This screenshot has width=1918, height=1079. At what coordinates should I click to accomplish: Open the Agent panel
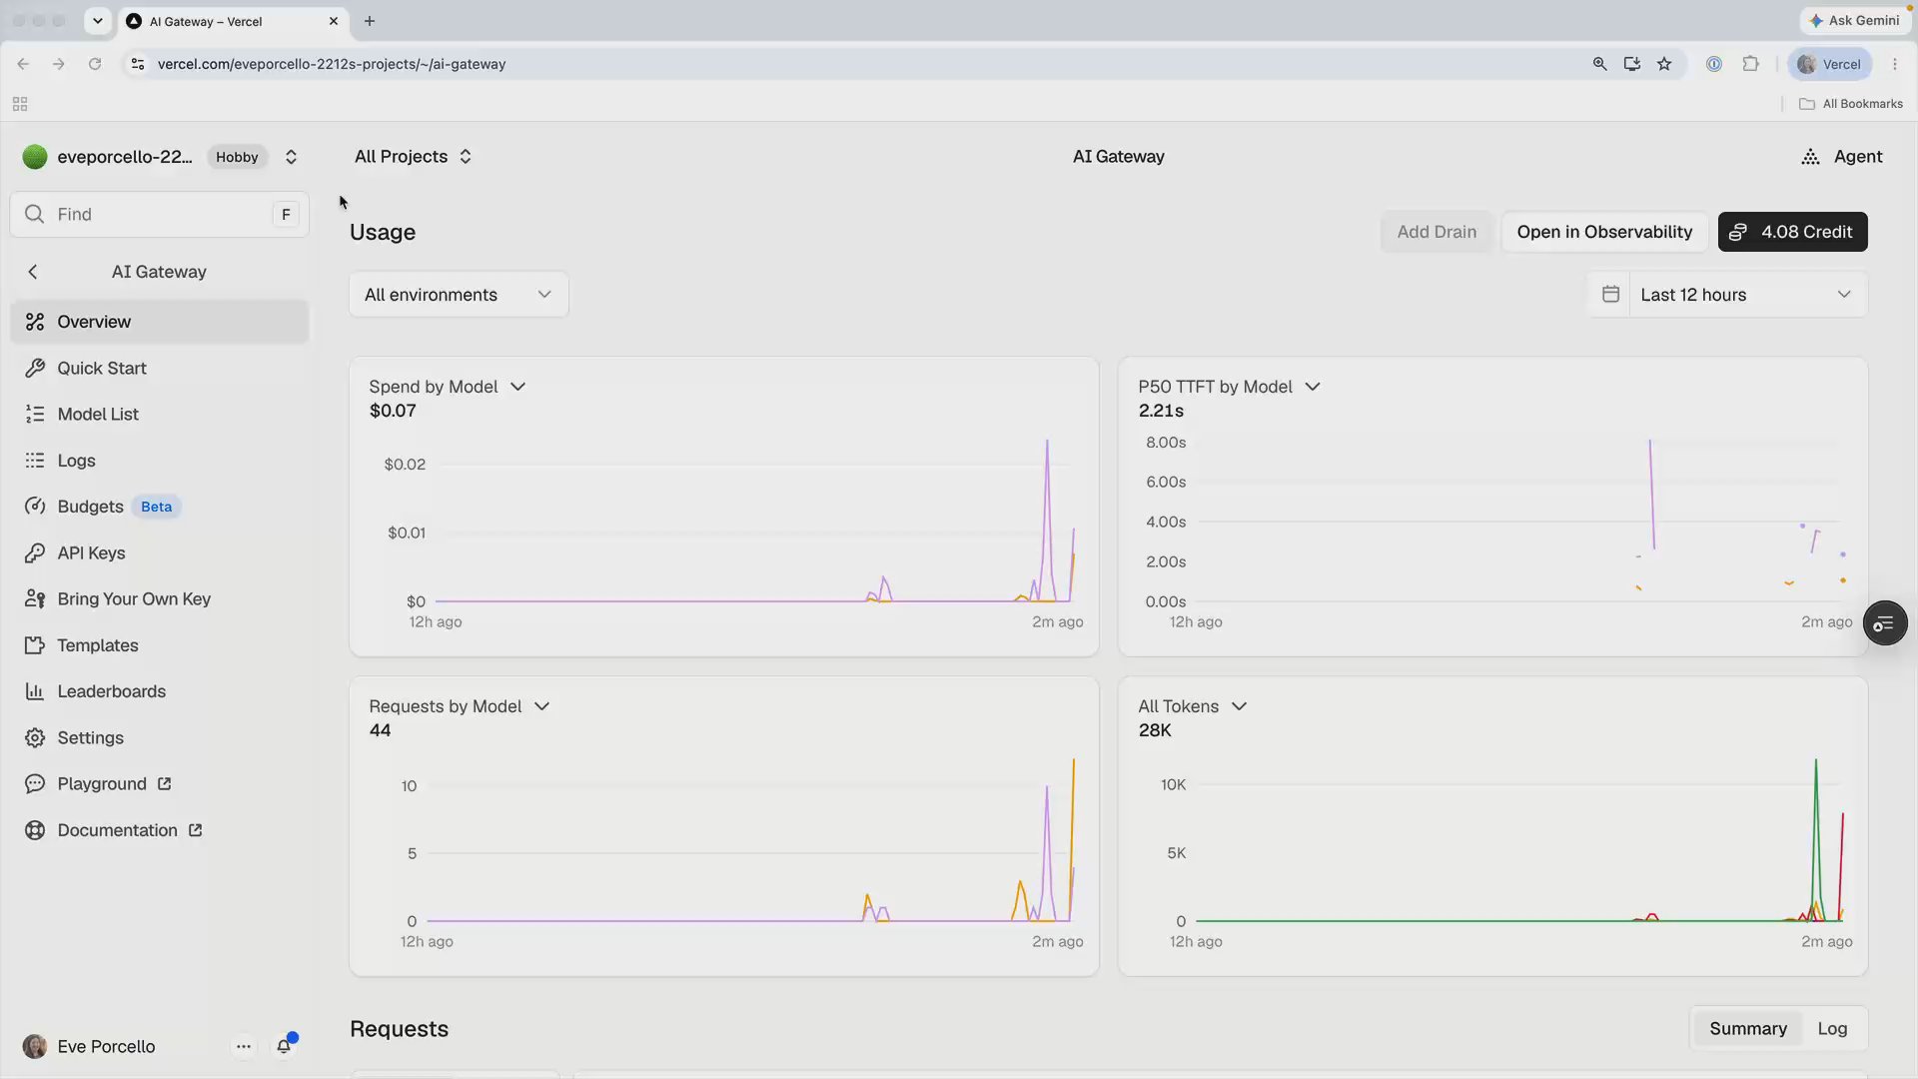coord(1842,157)
